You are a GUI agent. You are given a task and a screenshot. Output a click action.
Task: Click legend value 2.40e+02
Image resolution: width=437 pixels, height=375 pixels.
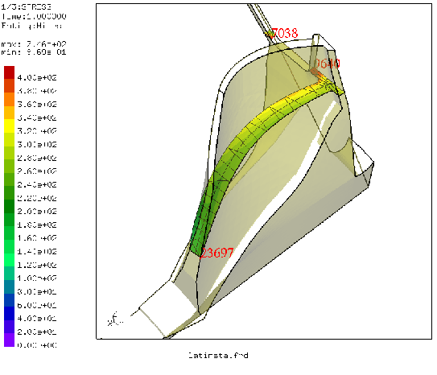tap(37, 184)
